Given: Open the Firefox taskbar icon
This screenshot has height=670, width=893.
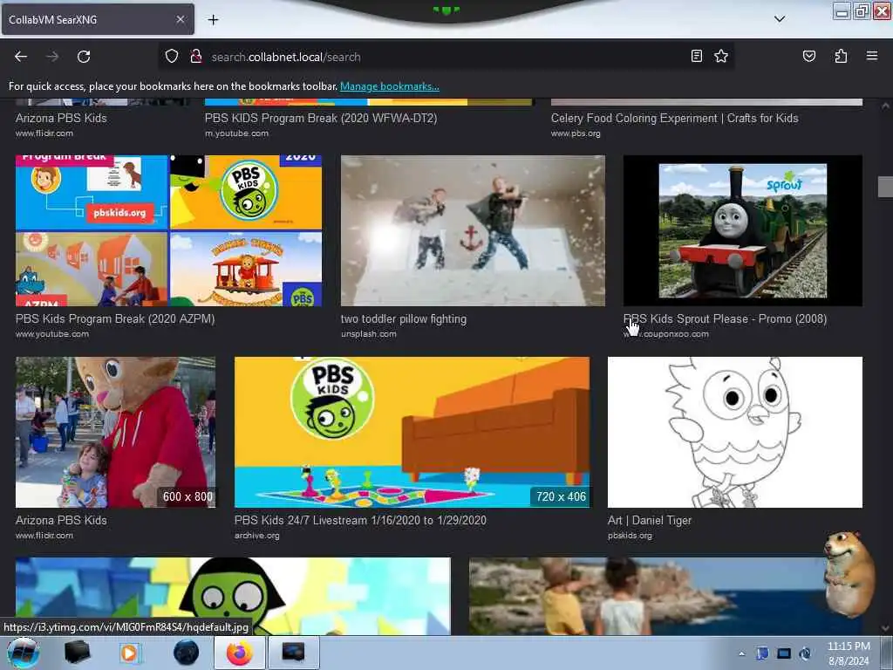Looking at the screenshot, I should coord(240,653).
